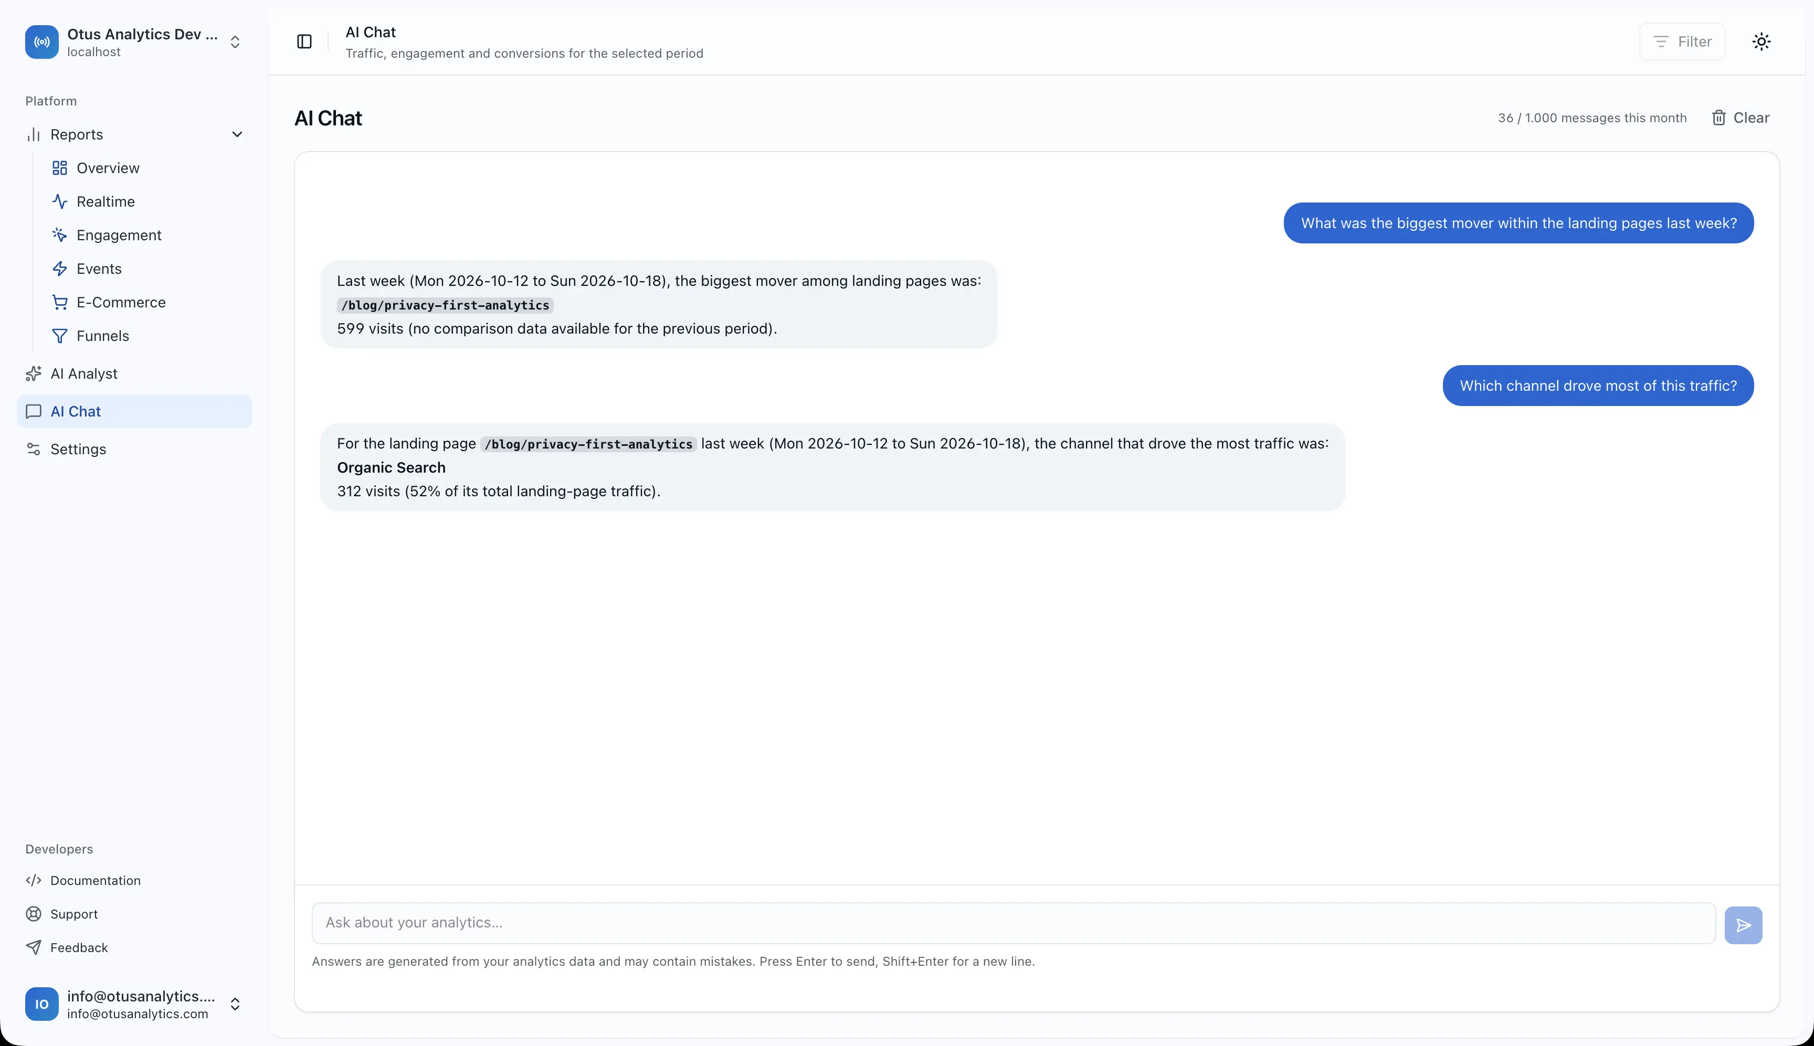This screenshot has width=1814, height=1046.
Task: Click the Feedback paper plane icon
Action: 33,948
